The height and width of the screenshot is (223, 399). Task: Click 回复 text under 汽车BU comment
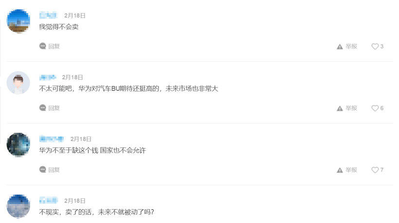(54, 108)
